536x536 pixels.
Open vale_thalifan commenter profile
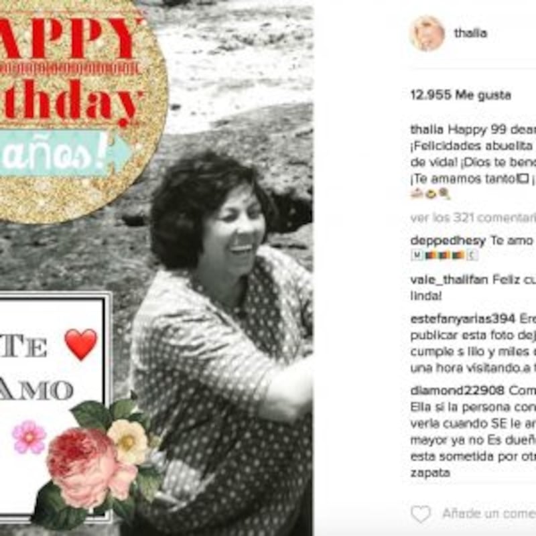[x=449, y=280]
